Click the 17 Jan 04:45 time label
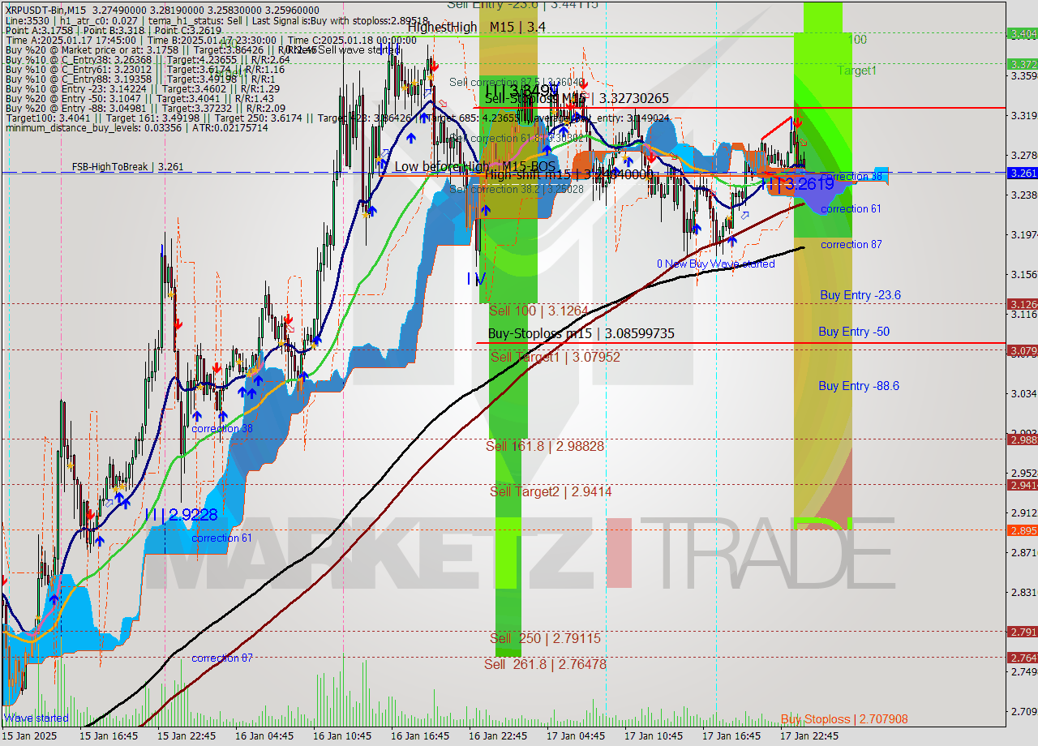 tap(574, 736)
